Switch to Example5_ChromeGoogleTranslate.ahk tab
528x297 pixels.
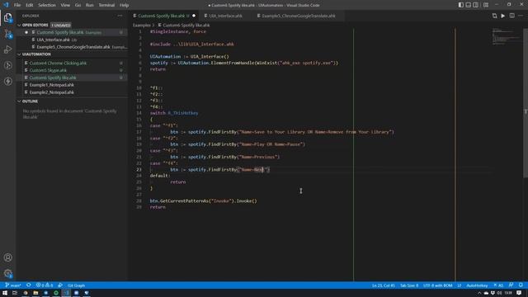299,16
